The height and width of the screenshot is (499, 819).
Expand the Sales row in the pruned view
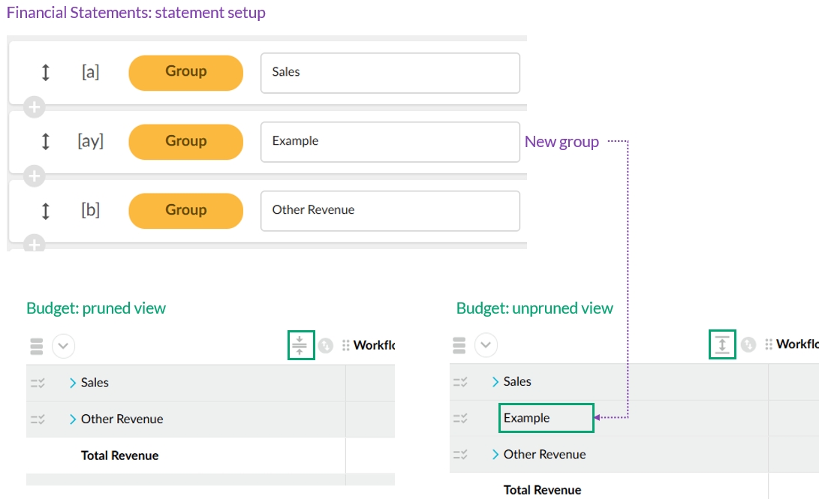click(73, 383)
